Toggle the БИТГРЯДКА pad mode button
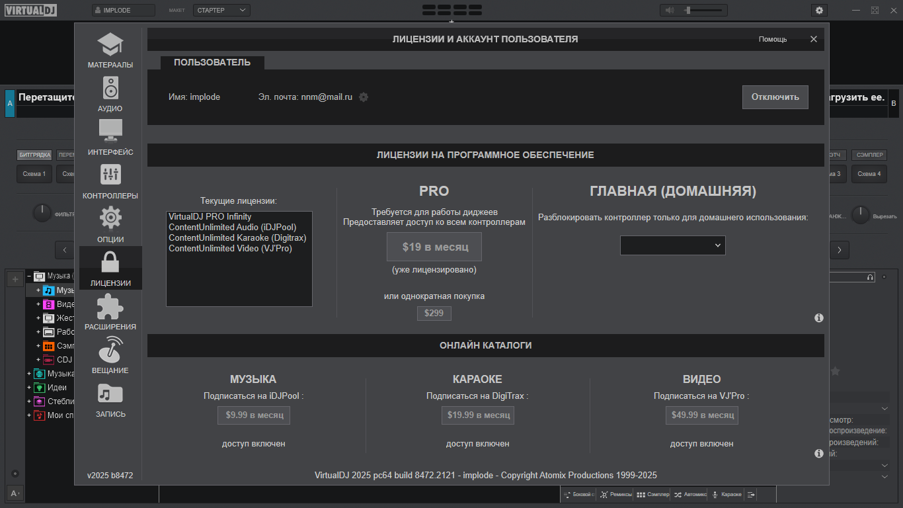This screenshot has height=508, width=903. (x=35, y=155)
